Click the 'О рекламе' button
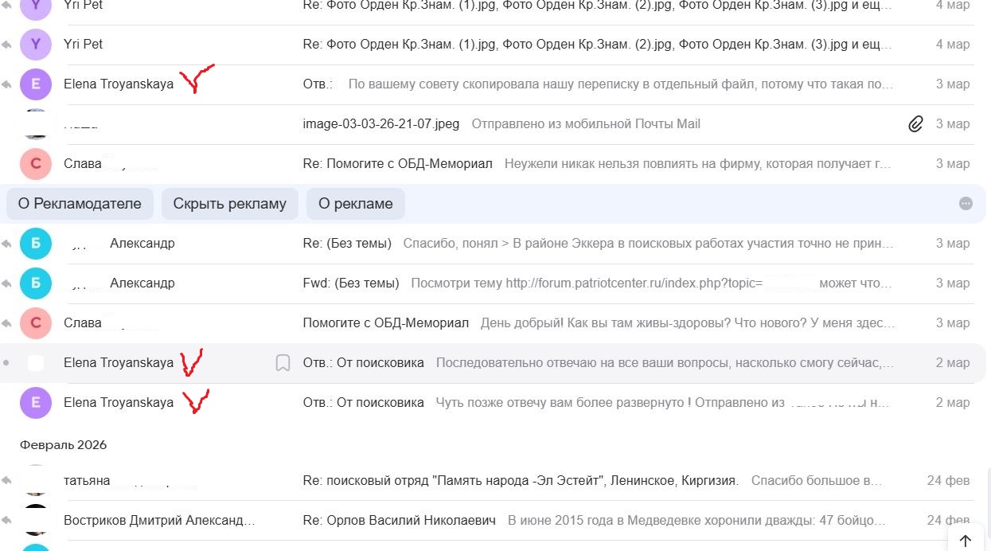991x551 pixels. [355, 204]
